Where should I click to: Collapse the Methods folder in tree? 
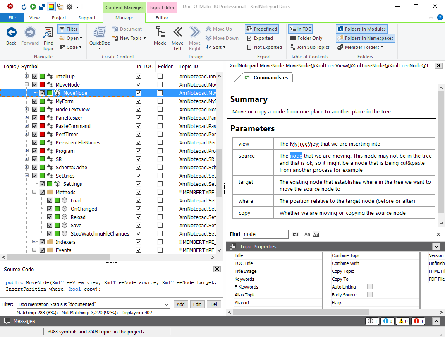[35, 192]
